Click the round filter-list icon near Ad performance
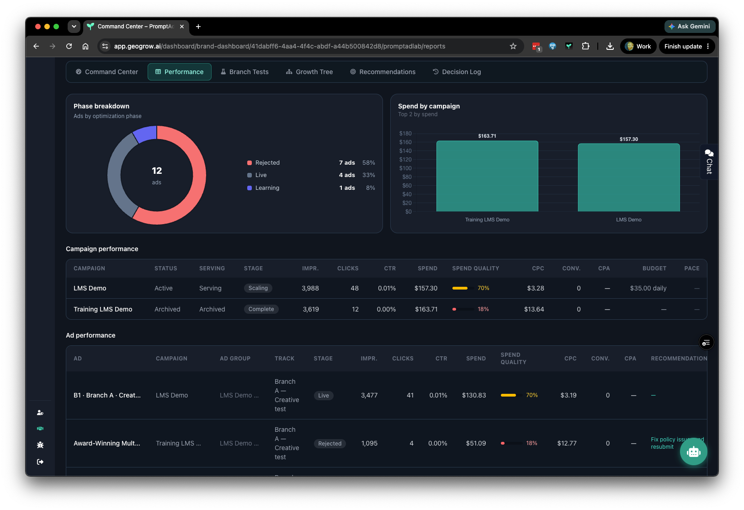Viewport: 744px width, 510px height. point(707,342)
